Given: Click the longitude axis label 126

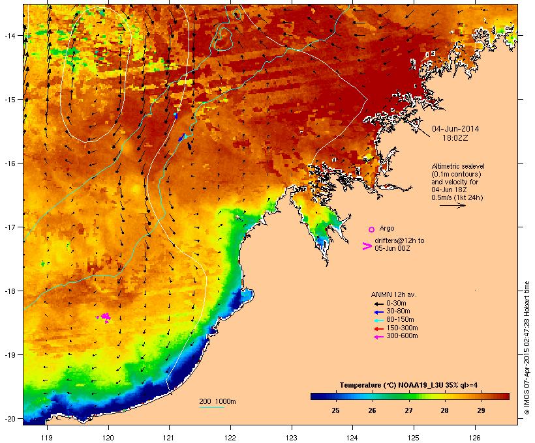Looking at the screenshot, I should (x=475, y=438).
